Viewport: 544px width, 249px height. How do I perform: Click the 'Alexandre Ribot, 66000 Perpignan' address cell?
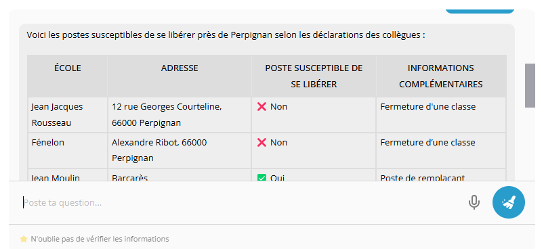coord(180,151)
